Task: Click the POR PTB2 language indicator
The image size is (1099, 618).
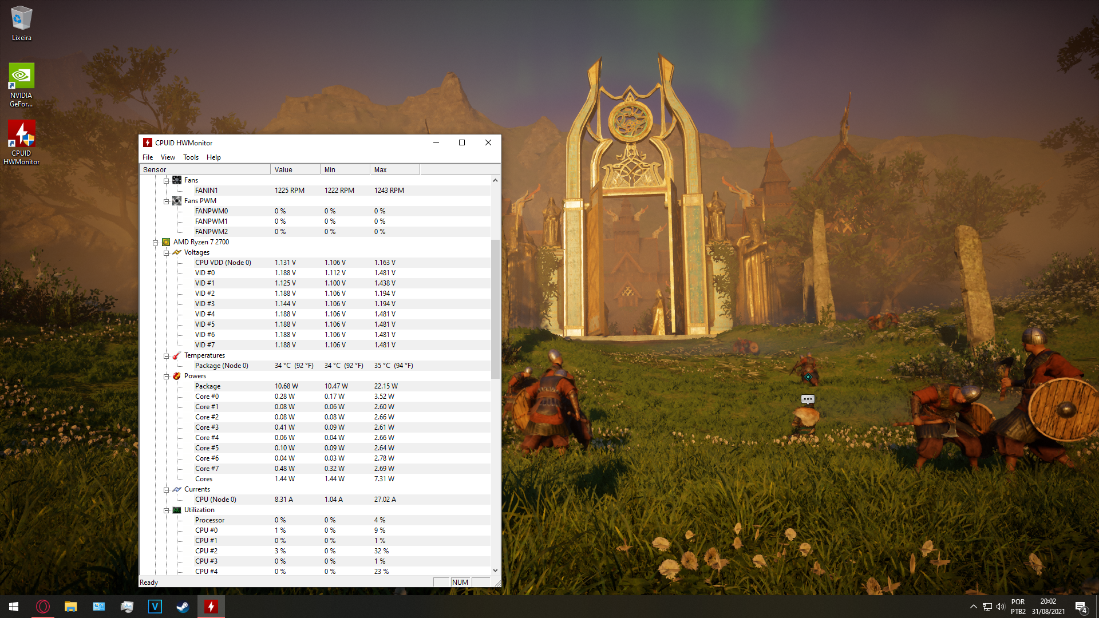Action: (1018, 607)
